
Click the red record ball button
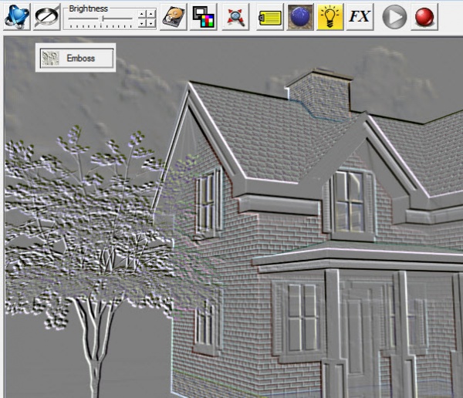pos(424,16)
